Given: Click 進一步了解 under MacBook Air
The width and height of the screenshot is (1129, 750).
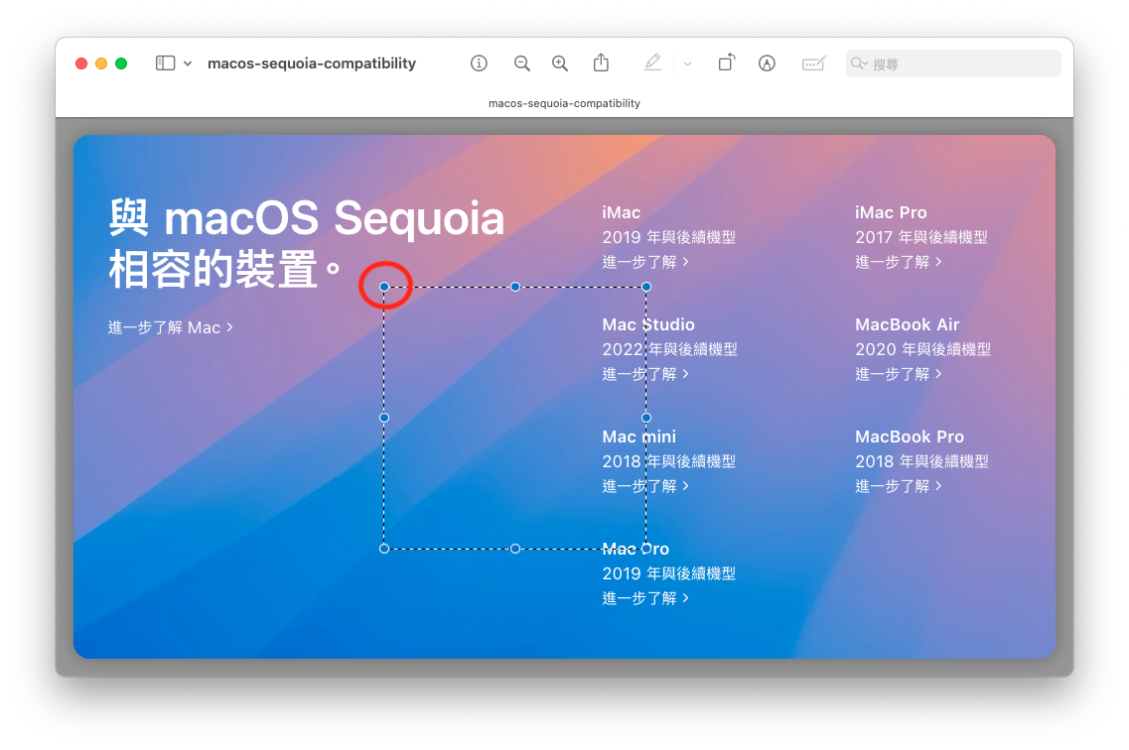Looking at the screenshot, I should pyautogui.click(x=899, y=374).
